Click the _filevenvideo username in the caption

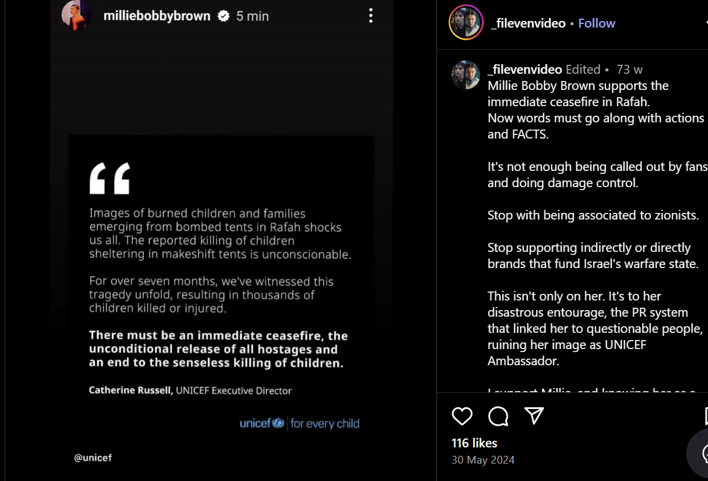tap(525, 70)
